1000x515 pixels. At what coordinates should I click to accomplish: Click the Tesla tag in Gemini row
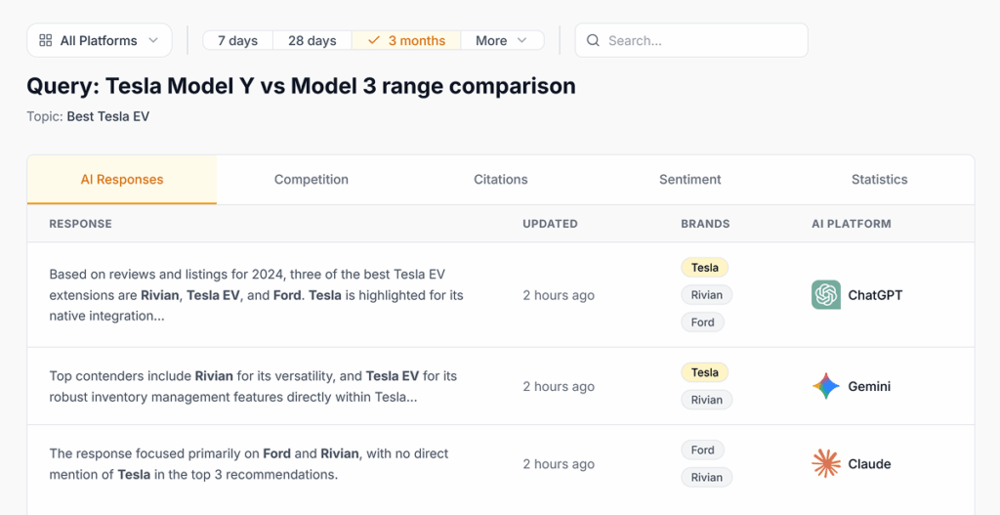click(x=705, y=372)
